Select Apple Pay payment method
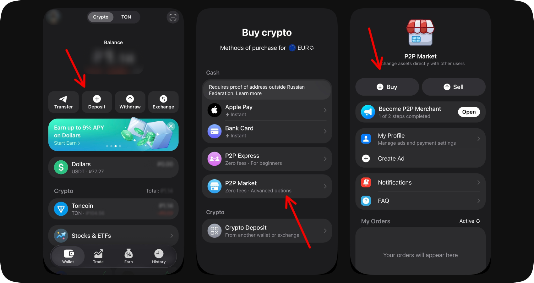The width and height of the screenshot is (534, 283). click(267, 110)
